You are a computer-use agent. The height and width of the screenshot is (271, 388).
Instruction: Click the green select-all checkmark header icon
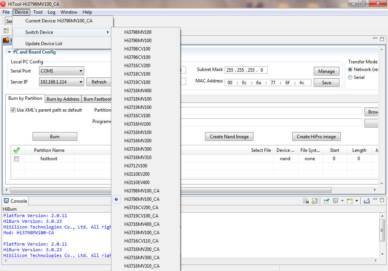click(16, 150)
